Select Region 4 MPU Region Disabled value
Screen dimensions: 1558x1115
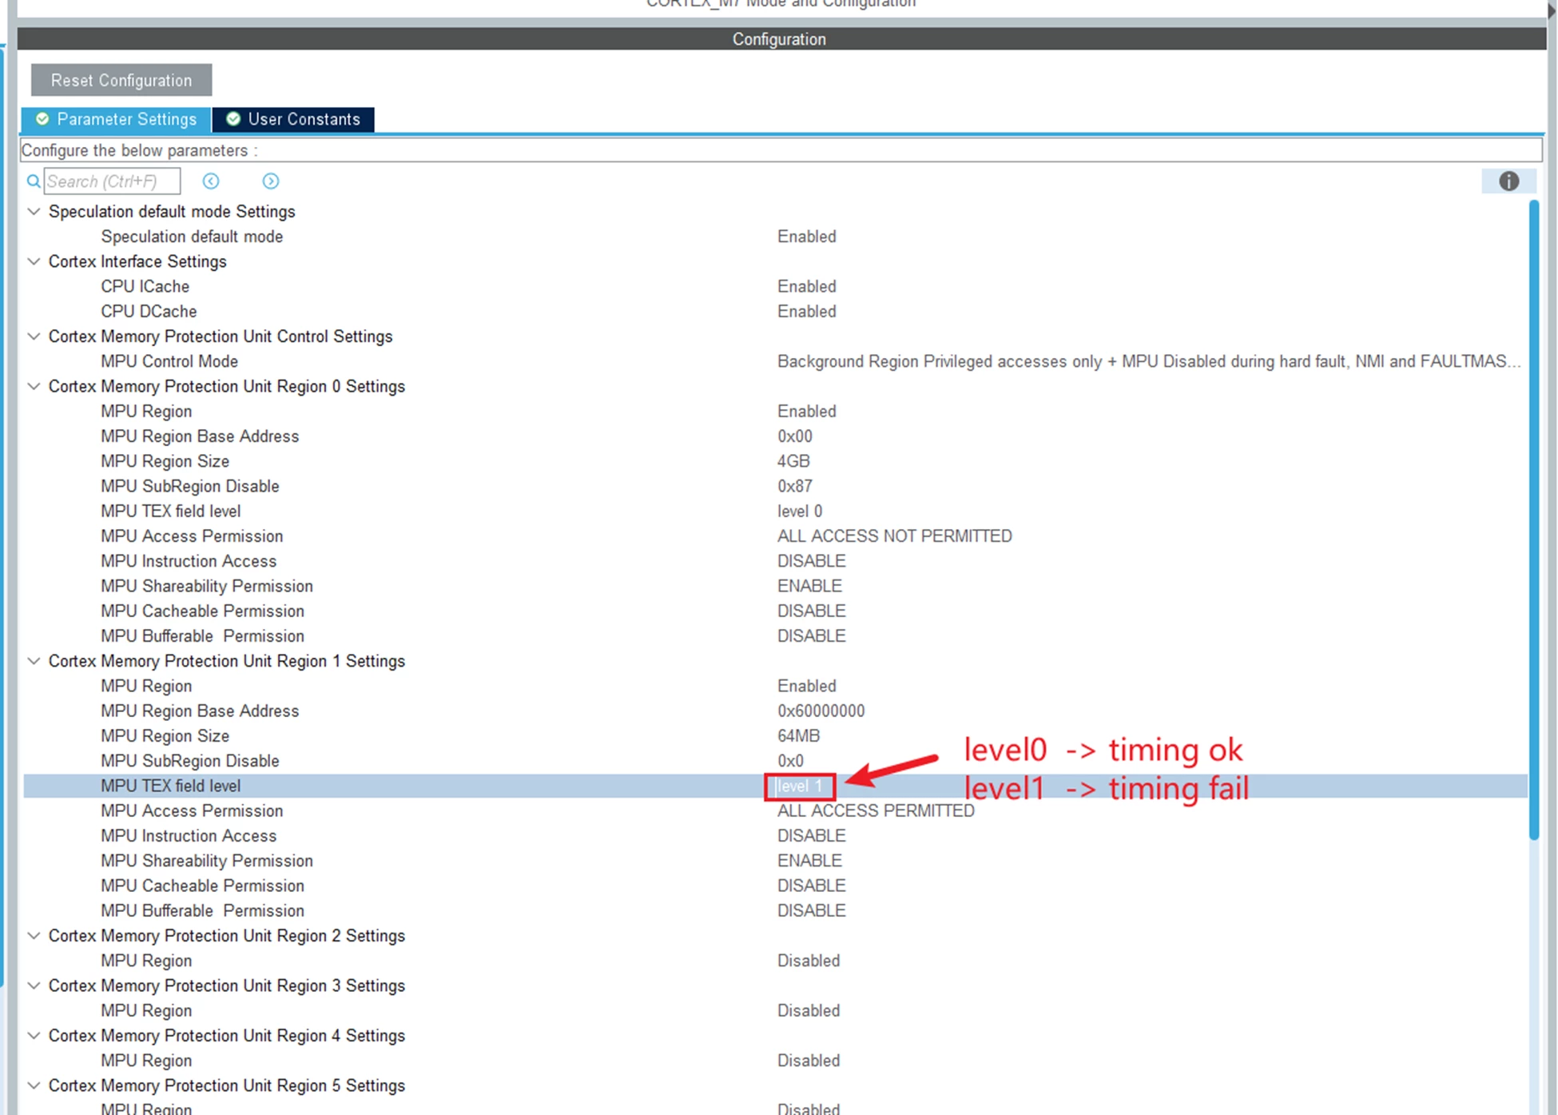click(809, 1061)
